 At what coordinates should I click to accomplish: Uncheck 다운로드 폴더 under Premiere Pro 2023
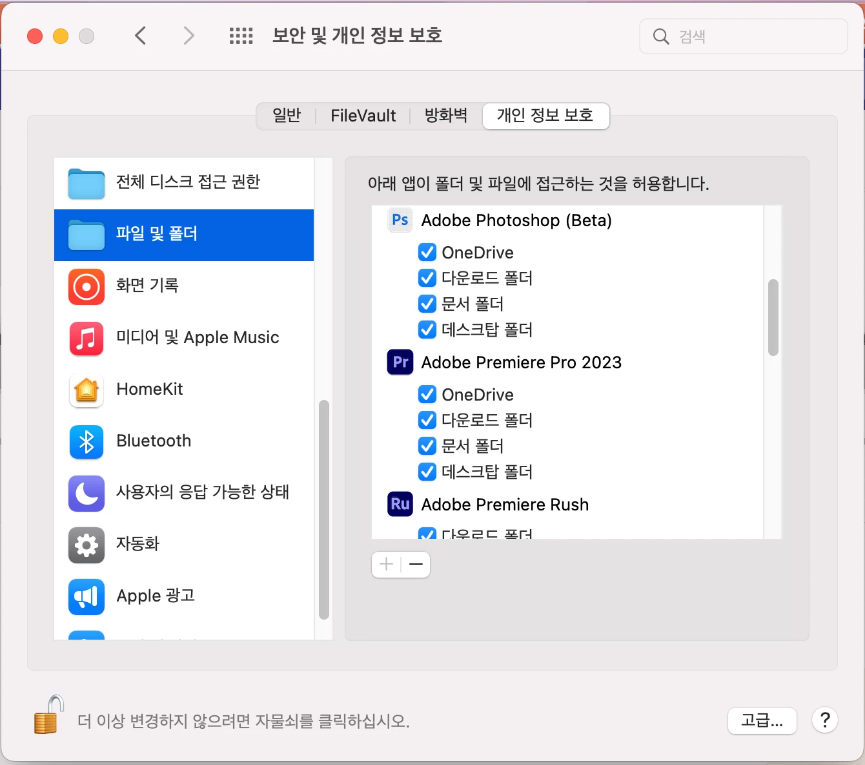click(x=427, y=420)
